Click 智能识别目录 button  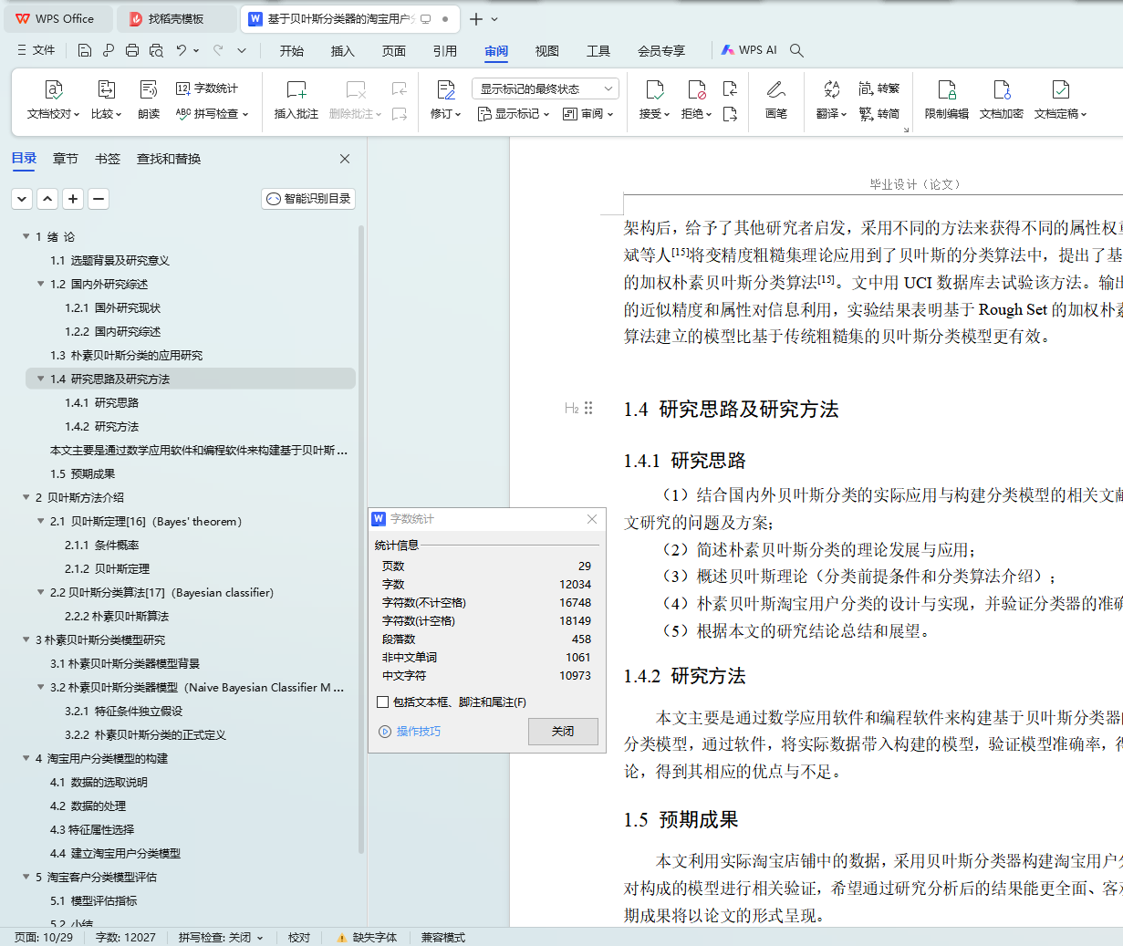tap(308, 199)
